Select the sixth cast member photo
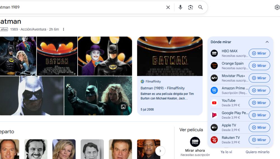The height and width of the screenshot is (159, 280). (x=149, y=149)
